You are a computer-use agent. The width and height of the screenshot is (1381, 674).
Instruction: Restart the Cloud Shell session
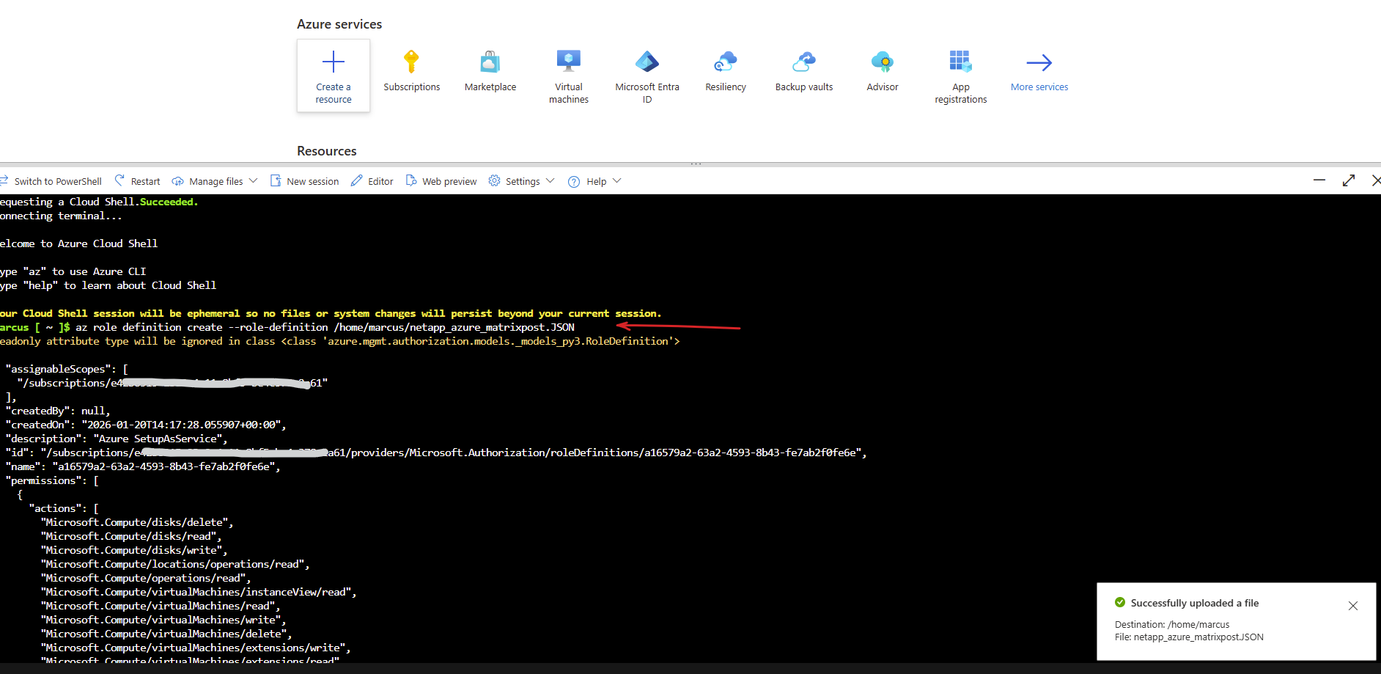pos(138,181)
